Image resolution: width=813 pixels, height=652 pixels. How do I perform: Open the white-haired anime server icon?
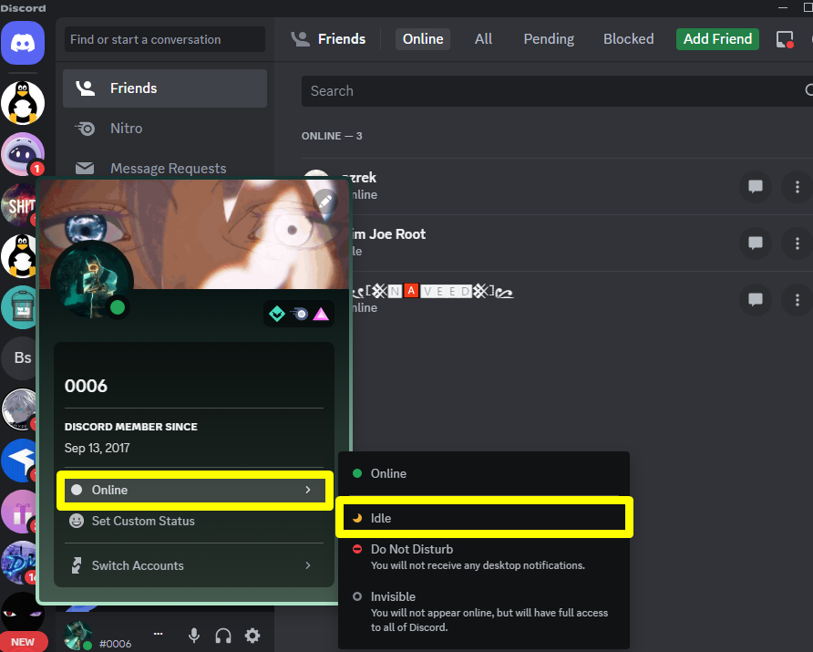tap(20, 409)
